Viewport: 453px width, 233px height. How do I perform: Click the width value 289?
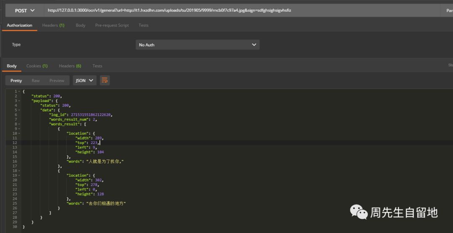(x=99, y=138)
